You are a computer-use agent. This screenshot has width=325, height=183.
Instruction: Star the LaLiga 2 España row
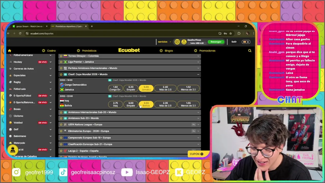pyautogui.click(x=61, y=151)
